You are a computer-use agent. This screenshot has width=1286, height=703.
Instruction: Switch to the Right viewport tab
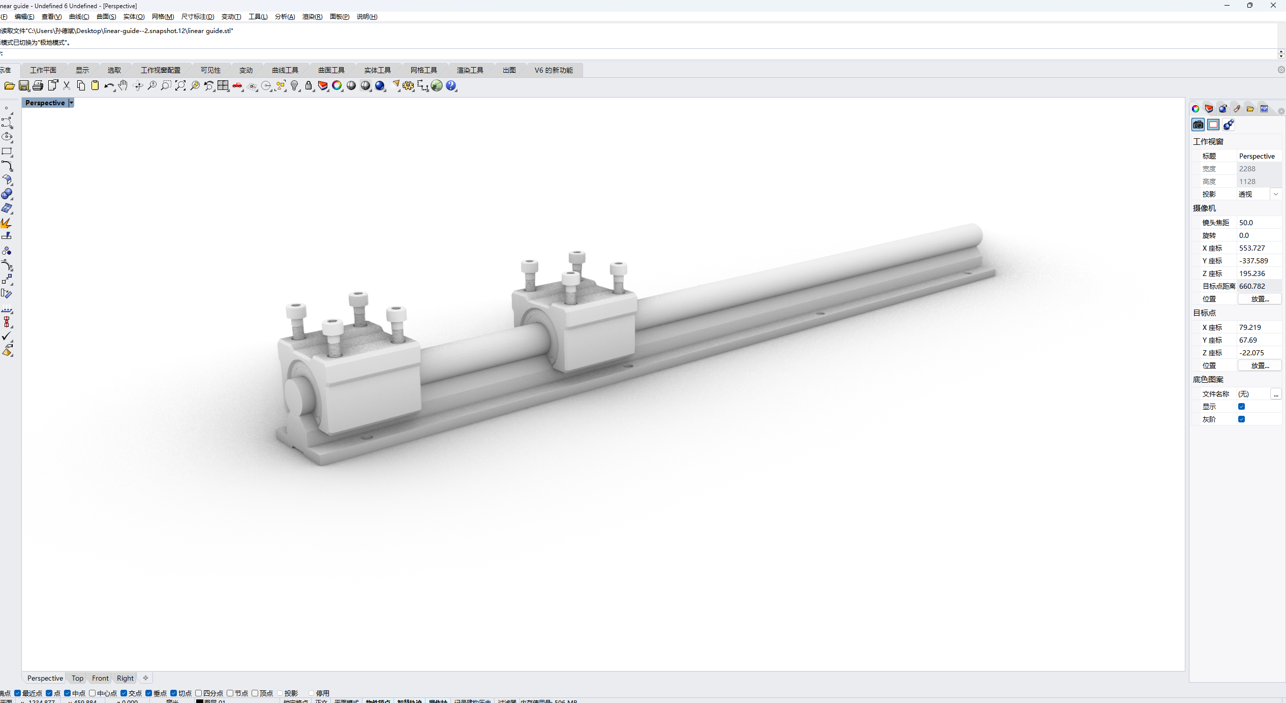point(125,678)
